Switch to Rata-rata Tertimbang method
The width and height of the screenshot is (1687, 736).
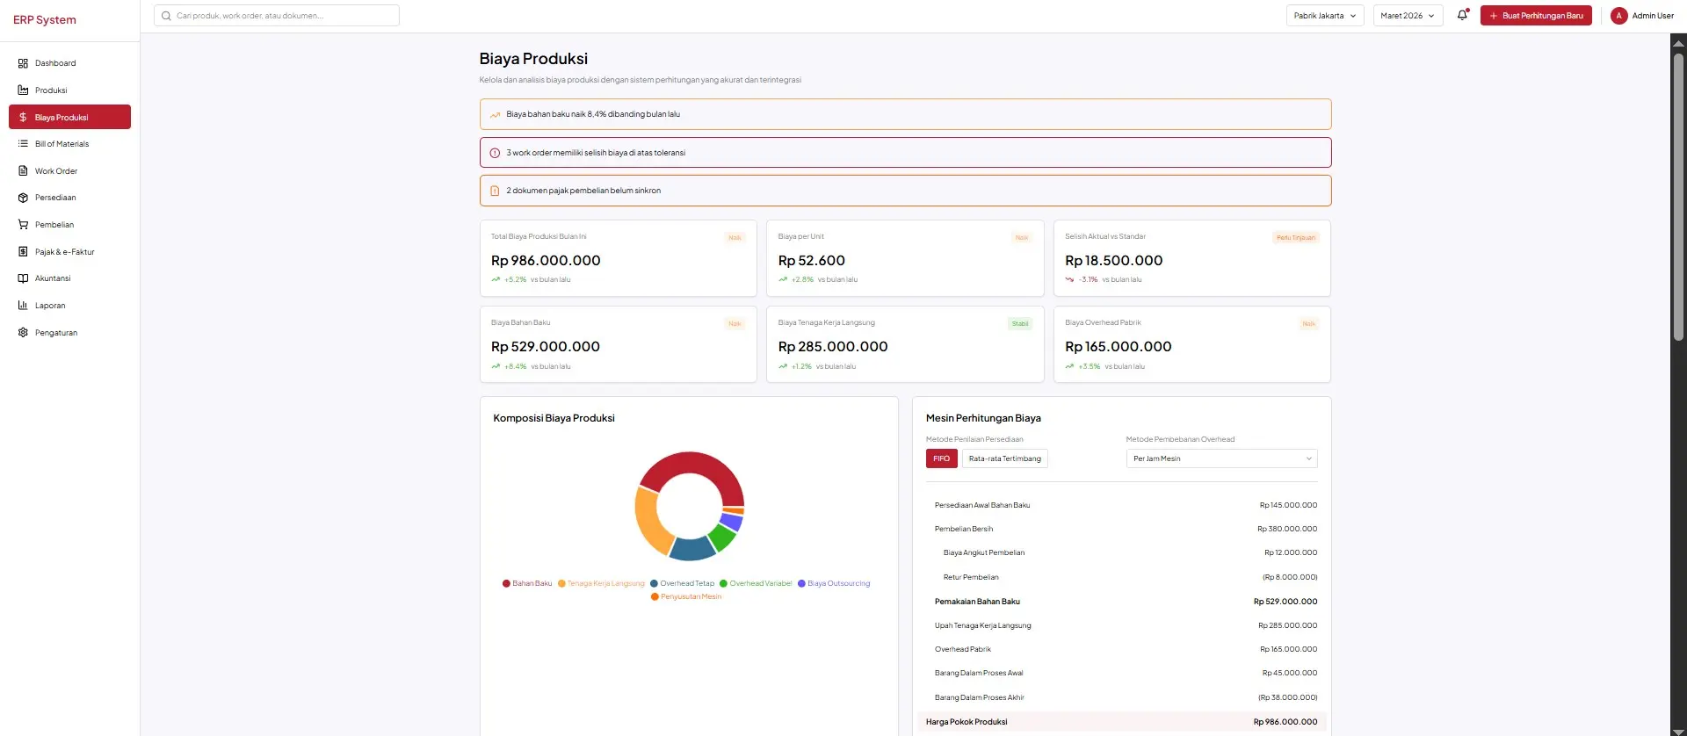point(1004,458)
